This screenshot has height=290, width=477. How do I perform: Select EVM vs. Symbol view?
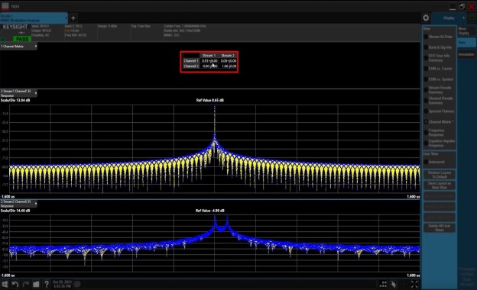439,79
